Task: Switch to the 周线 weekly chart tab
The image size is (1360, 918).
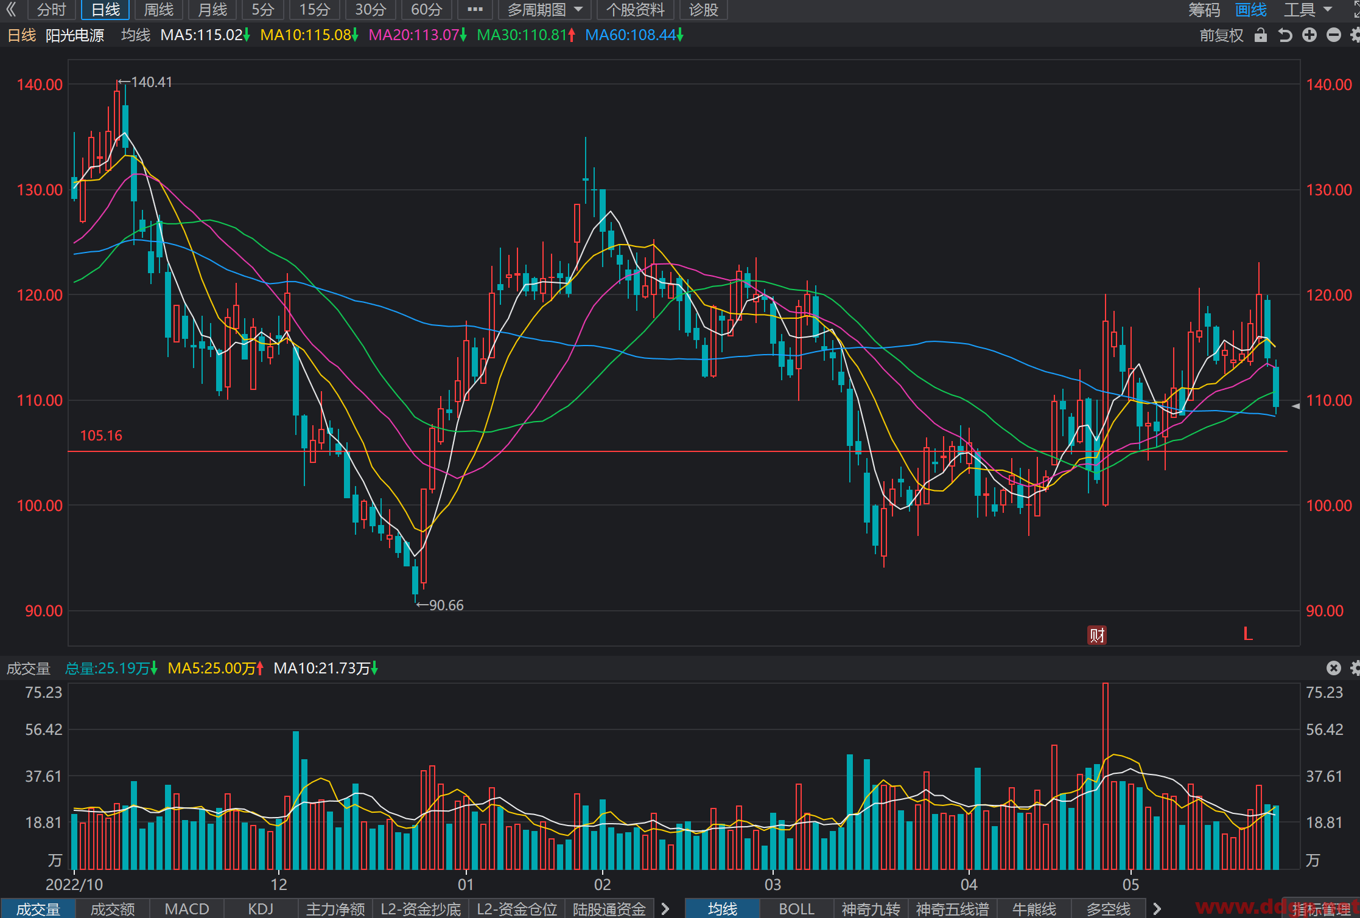Action: click(159, 10)
